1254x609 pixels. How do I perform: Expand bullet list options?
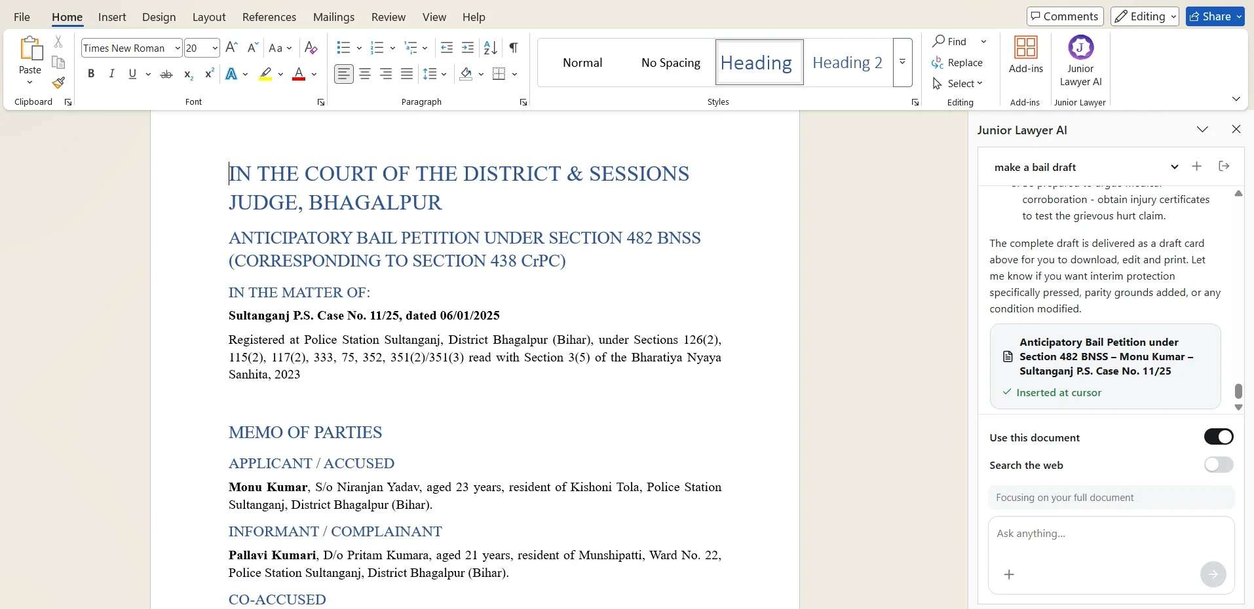tap(359, 48)
